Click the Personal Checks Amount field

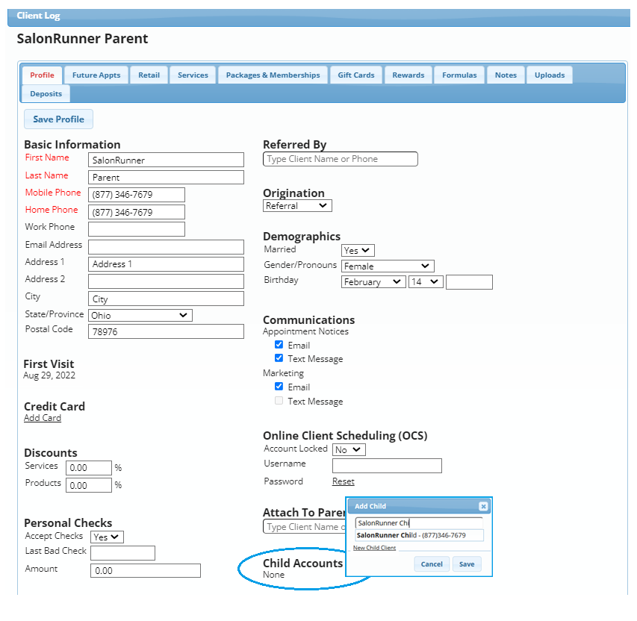[146, 571]
